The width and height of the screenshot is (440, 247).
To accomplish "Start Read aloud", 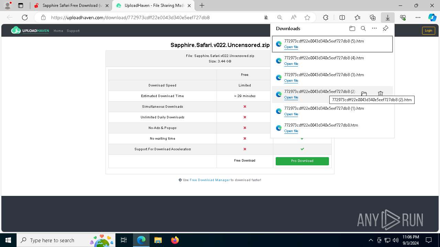I will (294, 17).
